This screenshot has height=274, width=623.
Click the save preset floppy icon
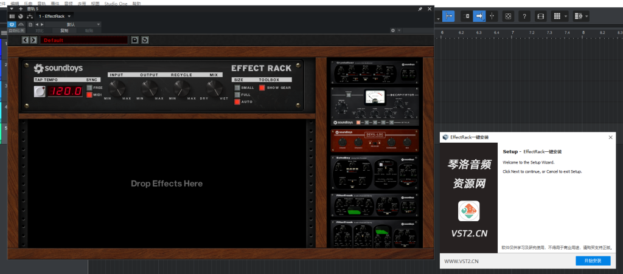click(134, 40)
